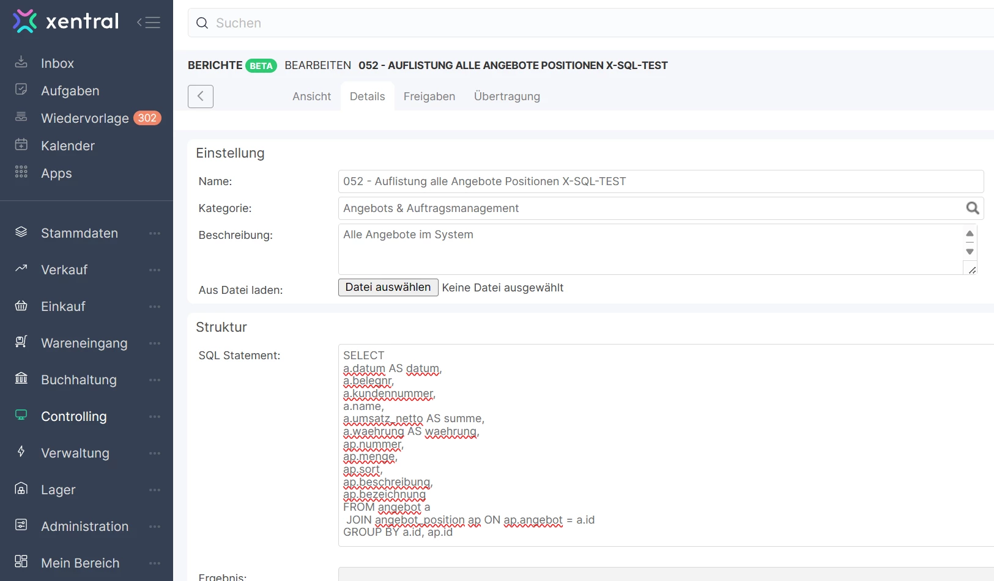The width and height of the screenshot is (994, 581).
Task: Open the Kalender icon in the sidebar
Action: tap(21, 145)
